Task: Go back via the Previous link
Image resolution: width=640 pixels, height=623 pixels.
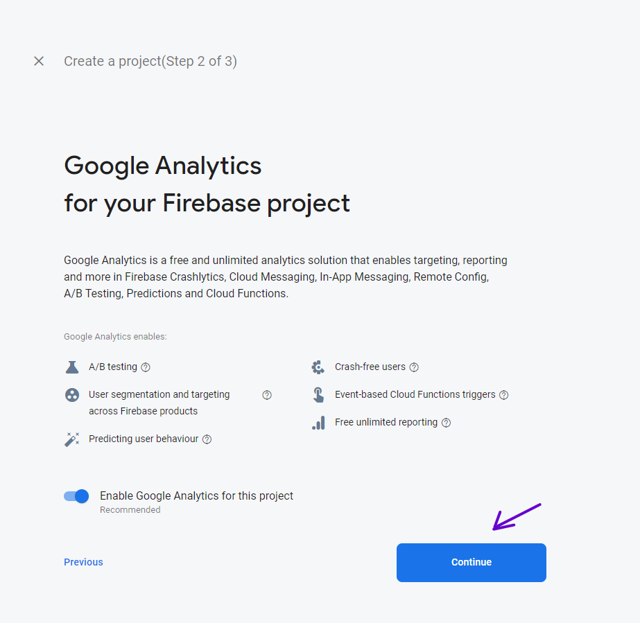Action: pyautogui.click(x=83, y=562)
